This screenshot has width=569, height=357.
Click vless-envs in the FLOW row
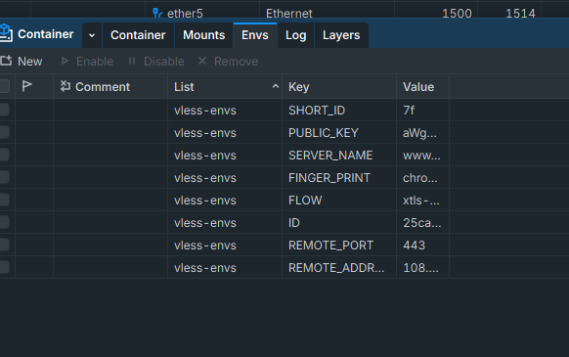pyautogui.click(x=205, y=201)
